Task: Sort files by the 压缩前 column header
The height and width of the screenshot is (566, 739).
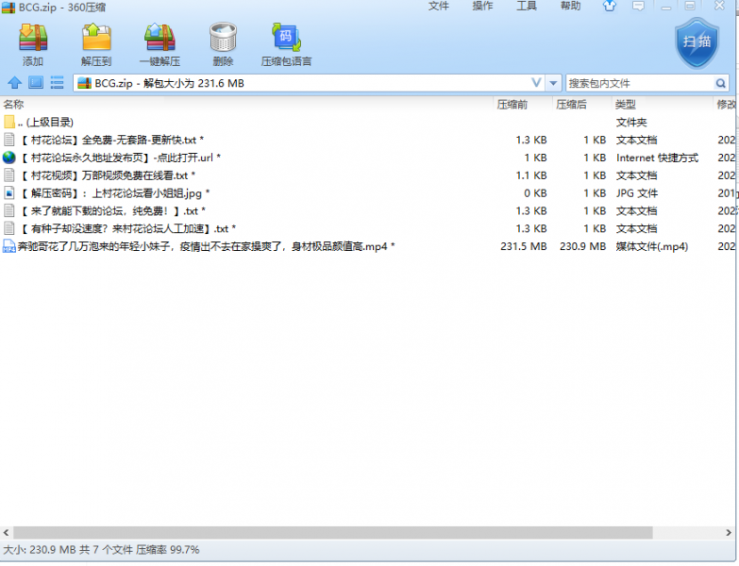Action: 513,105
